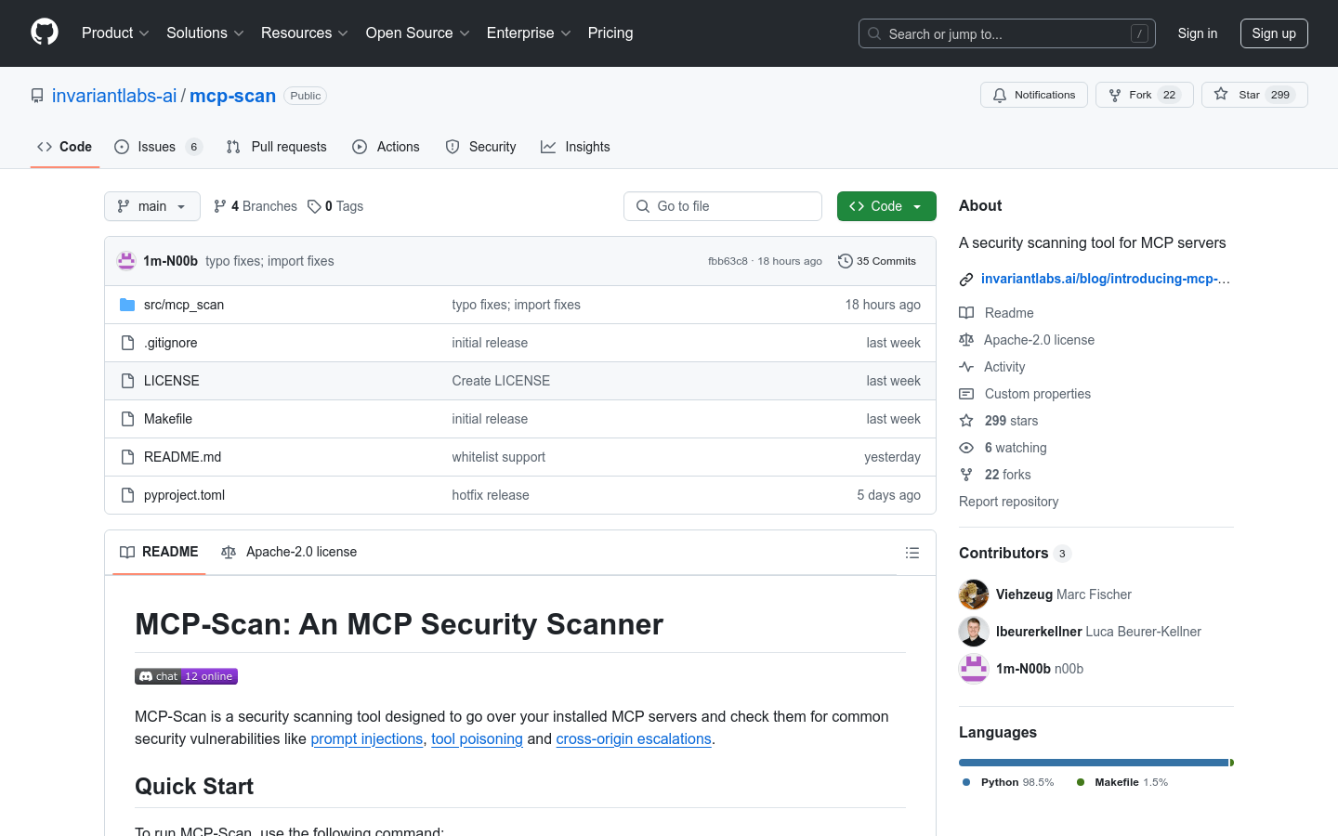Screen dimensions: 1338x836
Task: Click the src/mcp_scan folder icon
Action: pyautogui.click(x=127, y=305)
